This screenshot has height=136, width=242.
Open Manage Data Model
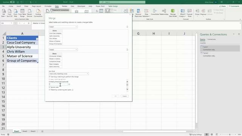click(x=173, y=13)
